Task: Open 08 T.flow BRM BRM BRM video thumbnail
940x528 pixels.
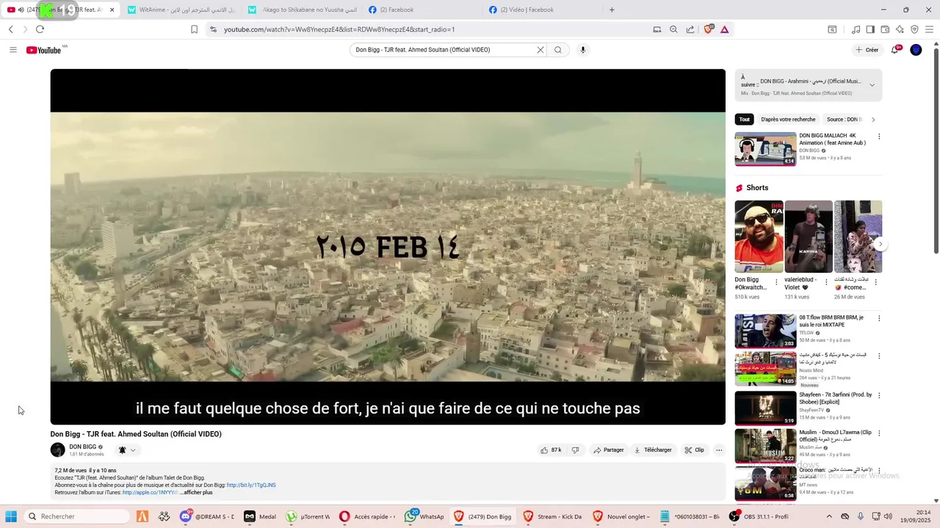Action: point(765,331)
